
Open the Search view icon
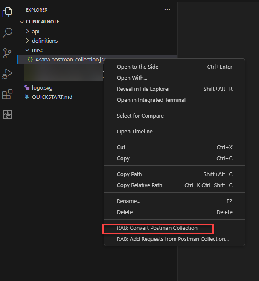point(7,33)
